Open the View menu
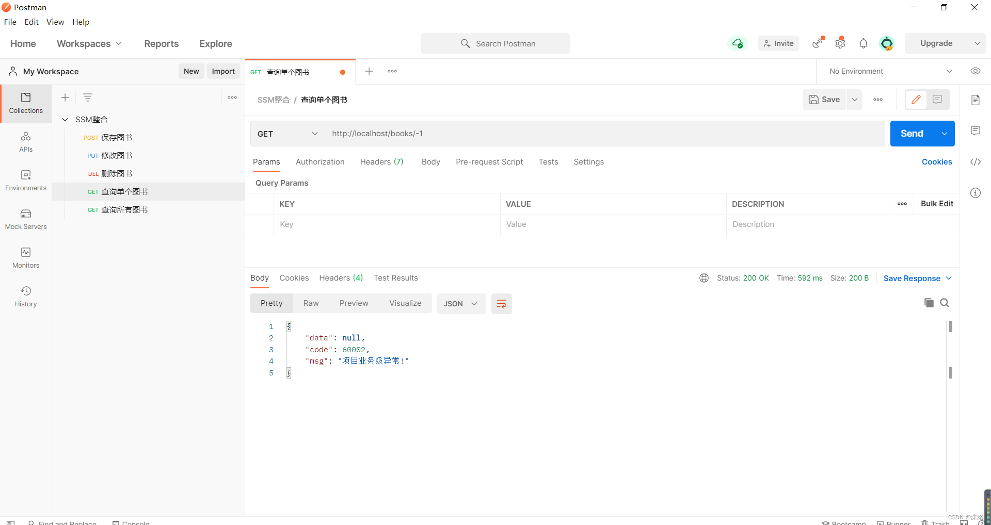The image size is (991, 525). tap(55, 22)
